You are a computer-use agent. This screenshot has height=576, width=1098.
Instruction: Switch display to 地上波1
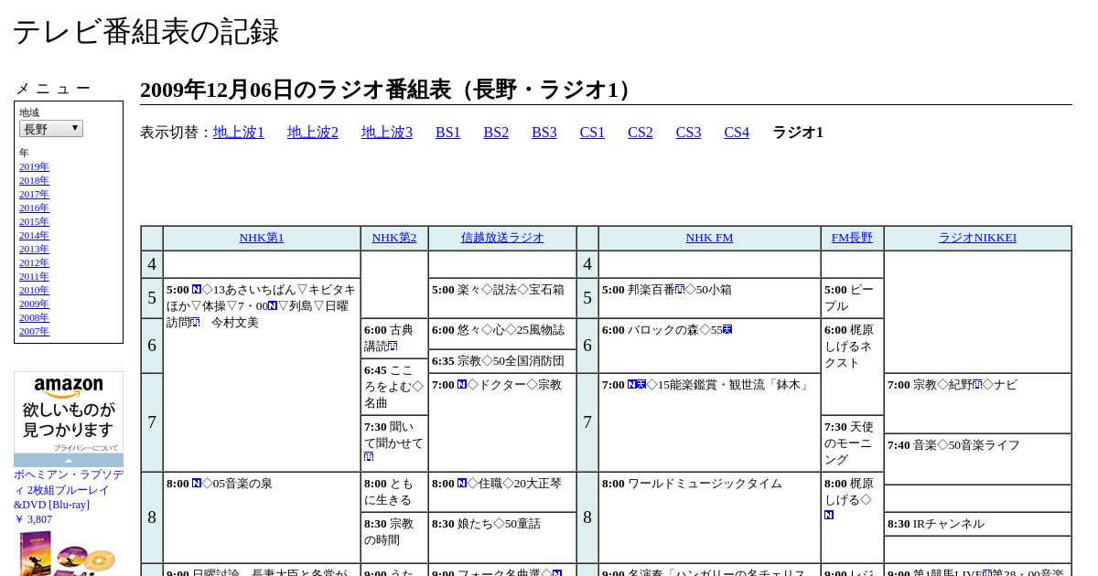tap(239, 133)
